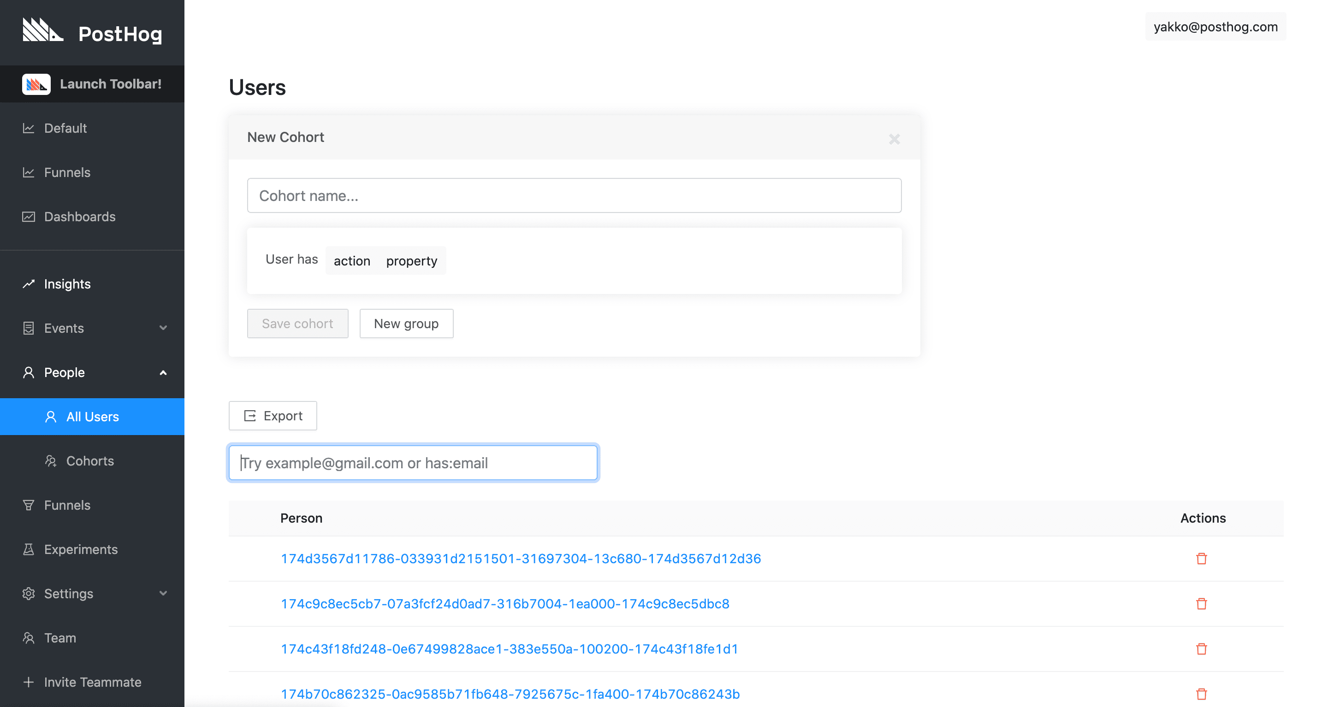Click the PostHog logo icon
Screen dimensions: 1328x707
tap(43, 30)
